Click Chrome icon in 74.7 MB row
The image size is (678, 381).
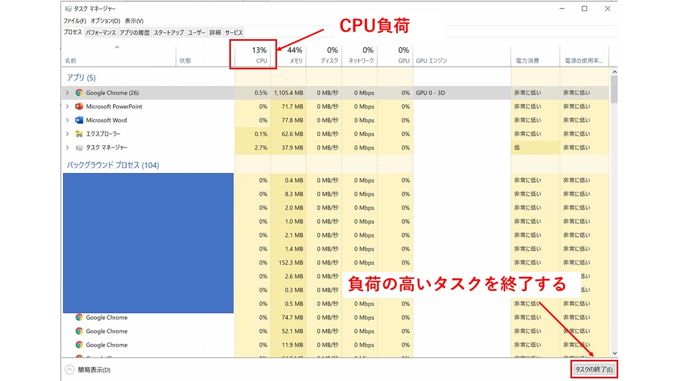pos(79,317)
